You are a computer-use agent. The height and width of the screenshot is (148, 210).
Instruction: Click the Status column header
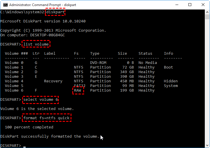click(145, 54)
